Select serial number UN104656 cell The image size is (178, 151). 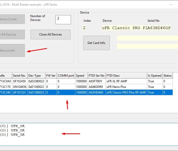click(20, 87)
